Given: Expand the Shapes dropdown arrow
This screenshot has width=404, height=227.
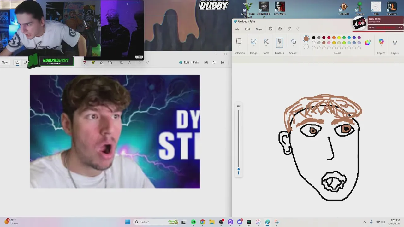Looking at the screenshot, I should click(x=293, y=46).
